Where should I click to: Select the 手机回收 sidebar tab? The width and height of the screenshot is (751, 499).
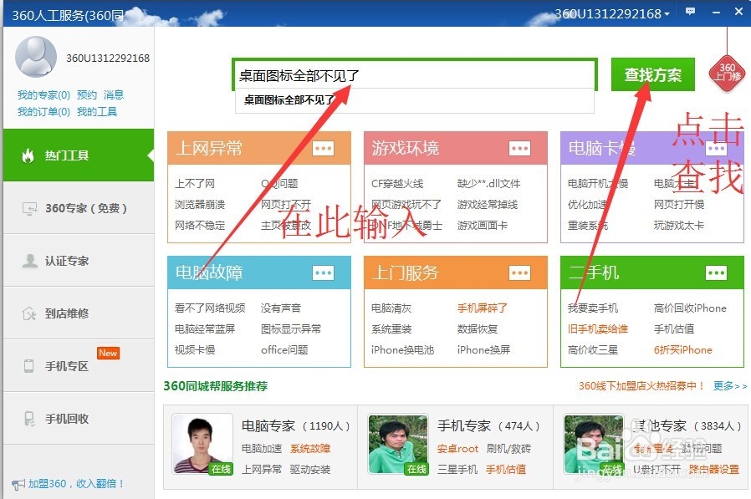coord(79,419)
